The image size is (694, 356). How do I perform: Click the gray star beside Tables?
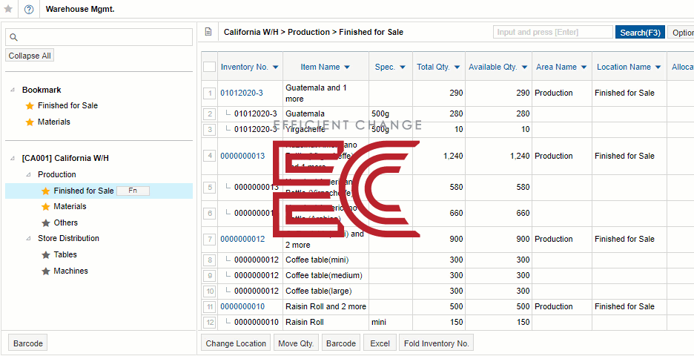click(x=46, y=255)
